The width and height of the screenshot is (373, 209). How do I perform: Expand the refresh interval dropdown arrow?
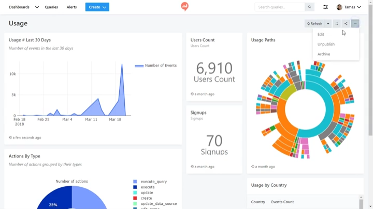pyautogui.click(x=328, y=24)
